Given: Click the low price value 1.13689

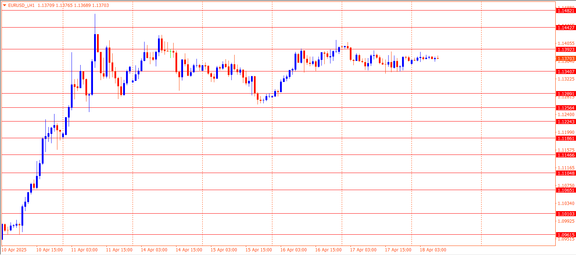Looking at the screenshot, I should [x=82, y=5].
